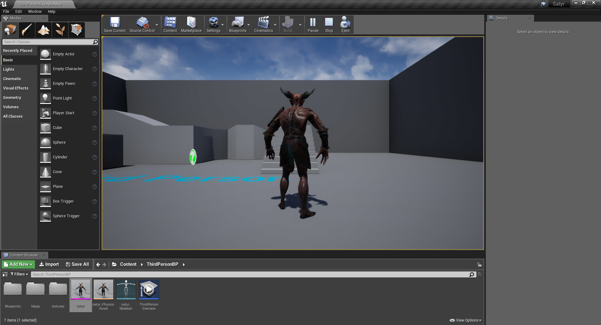The image size is (601, 325).
Task: Select the Paint mode brush icon
Action: point(27,30)
